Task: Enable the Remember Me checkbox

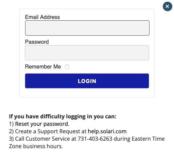Action: (x=67, y=67)
